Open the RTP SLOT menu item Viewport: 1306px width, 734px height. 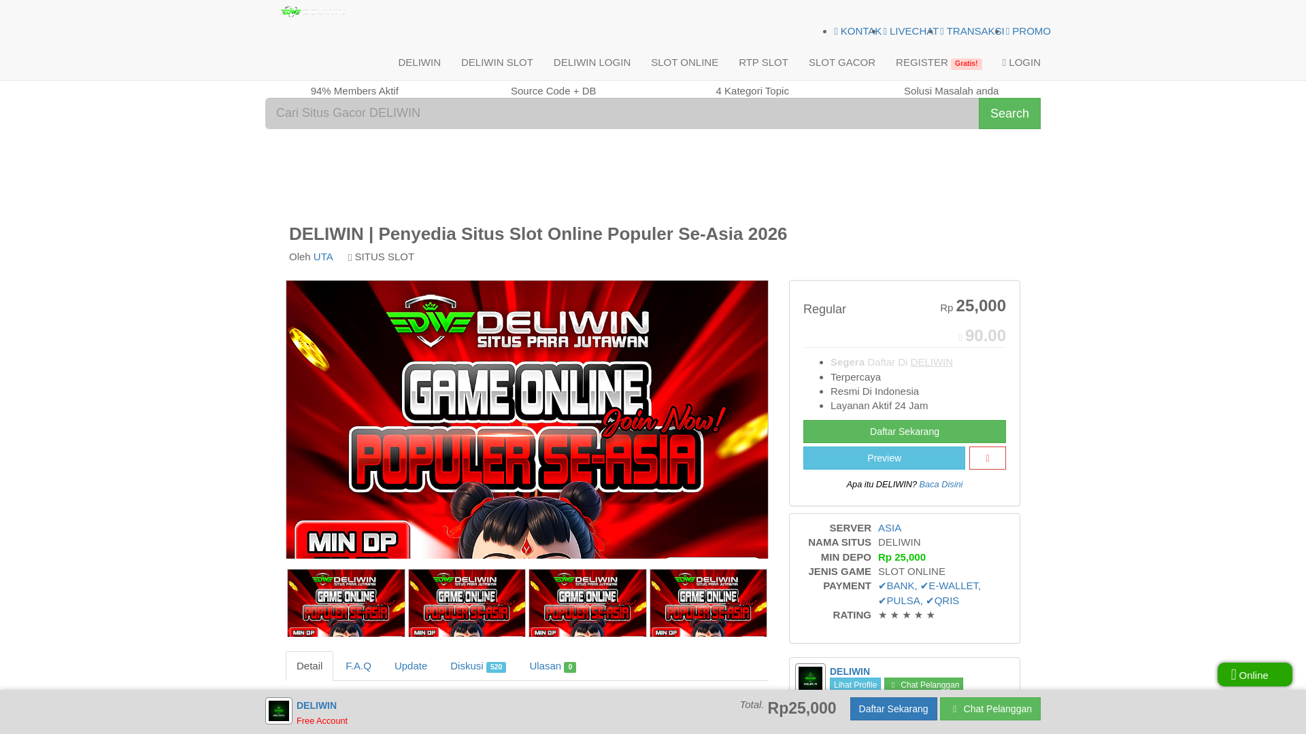coord(763,63)
